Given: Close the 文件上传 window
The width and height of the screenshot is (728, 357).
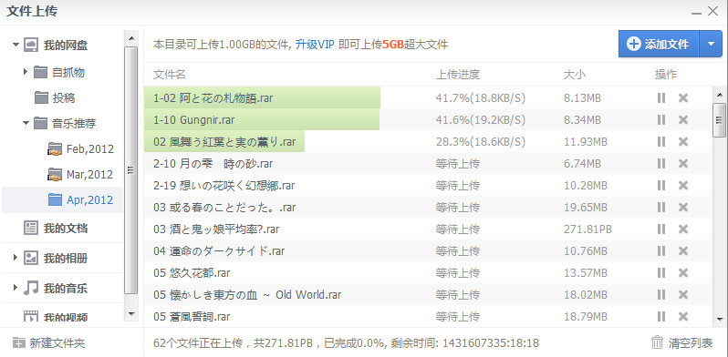Looking at the screenshot, I should coord(712,11).
